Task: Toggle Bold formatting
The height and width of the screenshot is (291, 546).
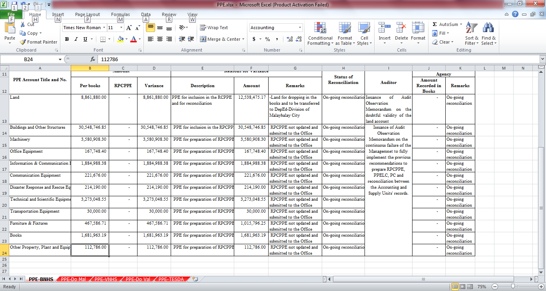Action: click(x=67, y=39)
